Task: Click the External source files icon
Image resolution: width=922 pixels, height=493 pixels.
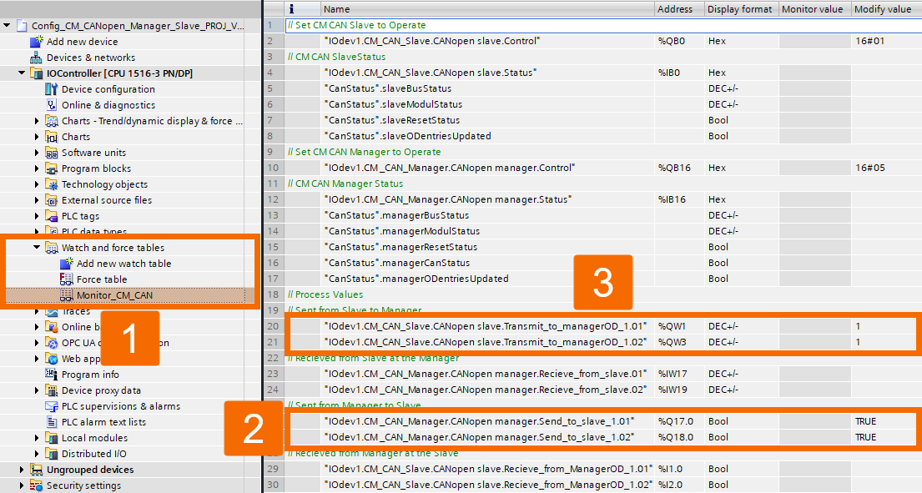Action: [x=52, y=199]
